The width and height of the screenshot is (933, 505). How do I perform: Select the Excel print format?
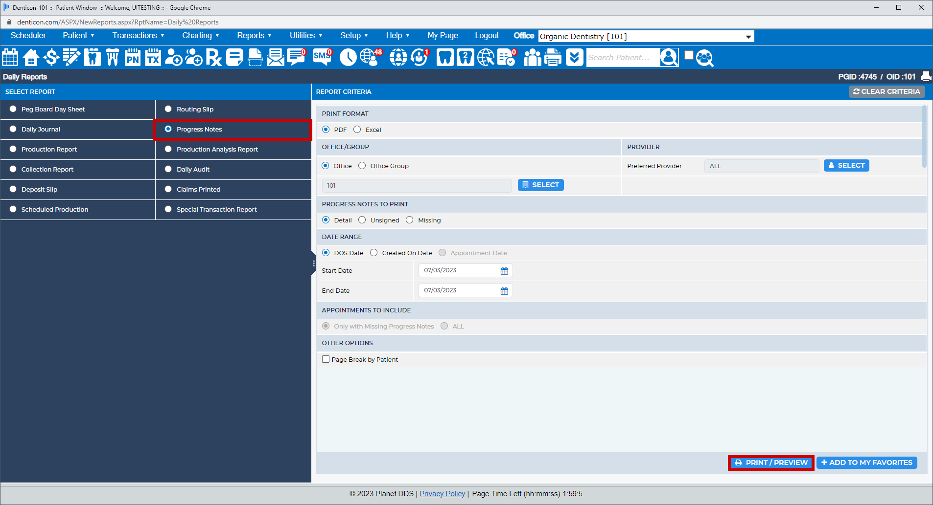tap(357, 130)
